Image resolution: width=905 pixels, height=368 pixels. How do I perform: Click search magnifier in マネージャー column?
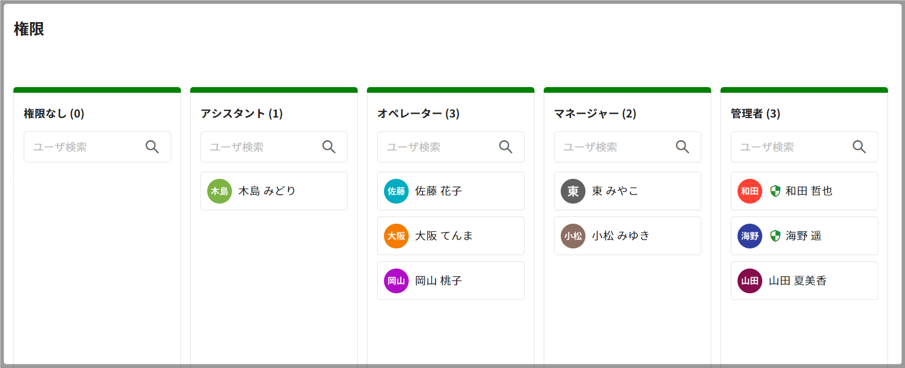coord(682,147)
